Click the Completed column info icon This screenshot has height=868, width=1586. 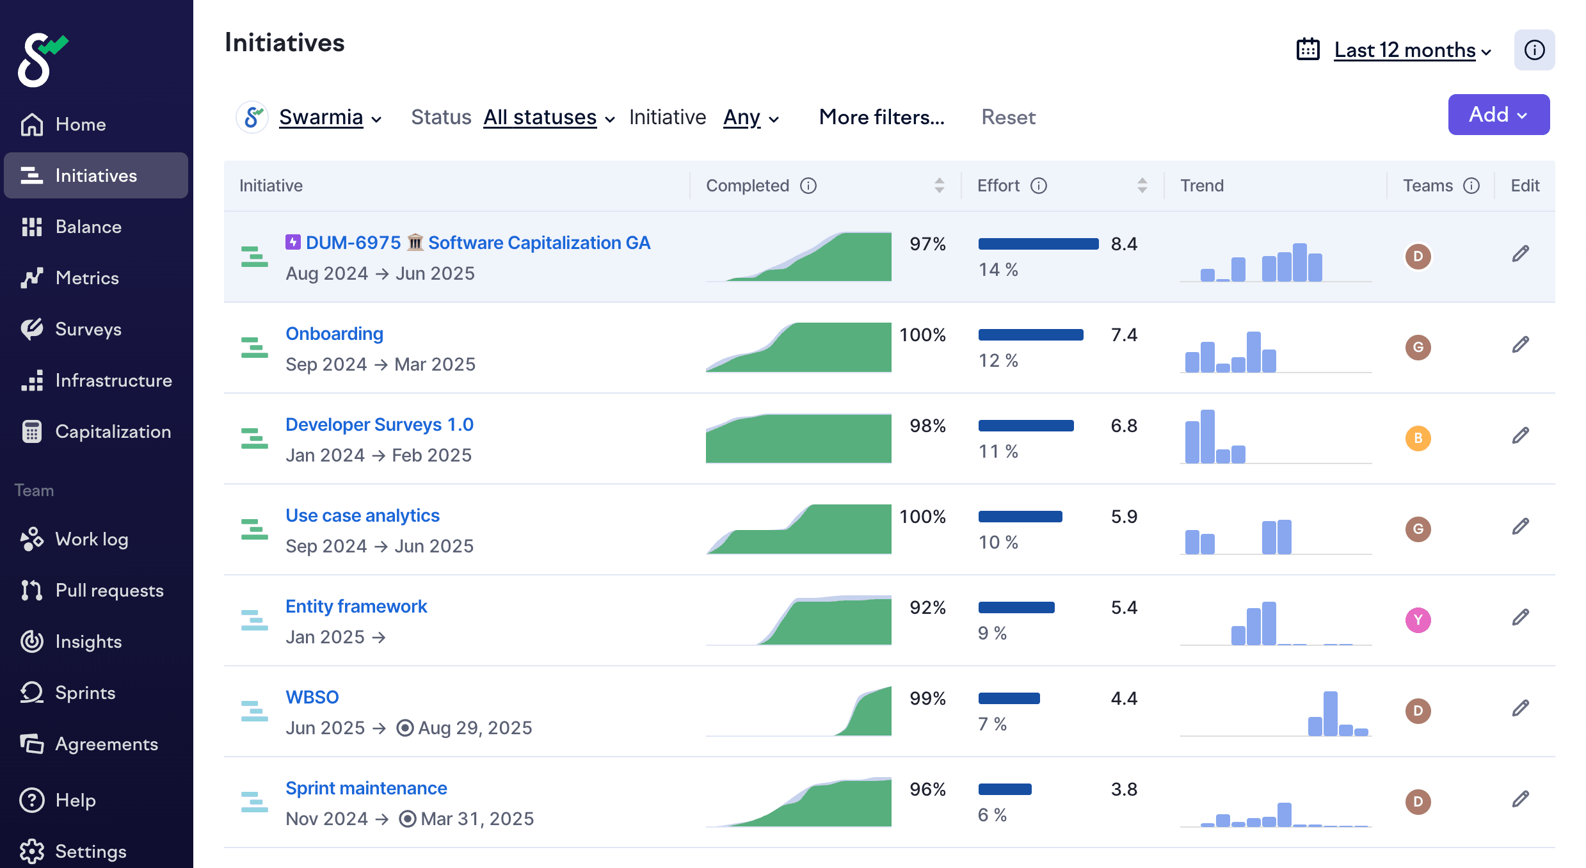click(808, 186)
